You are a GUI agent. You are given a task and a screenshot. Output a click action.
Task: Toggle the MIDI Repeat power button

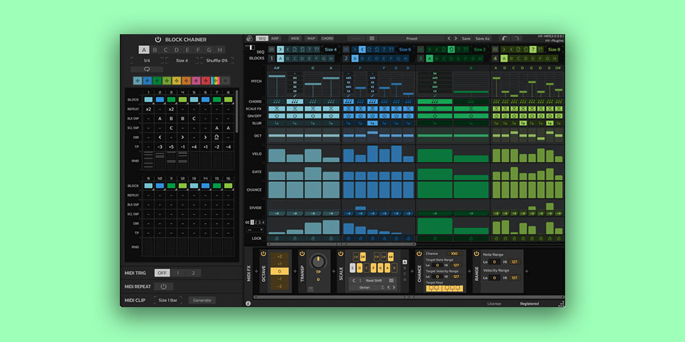click(x=163, y=287)
